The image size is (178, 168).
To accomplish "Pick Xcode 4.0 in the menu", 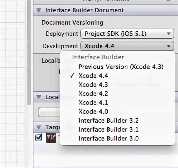I will 117,111.
